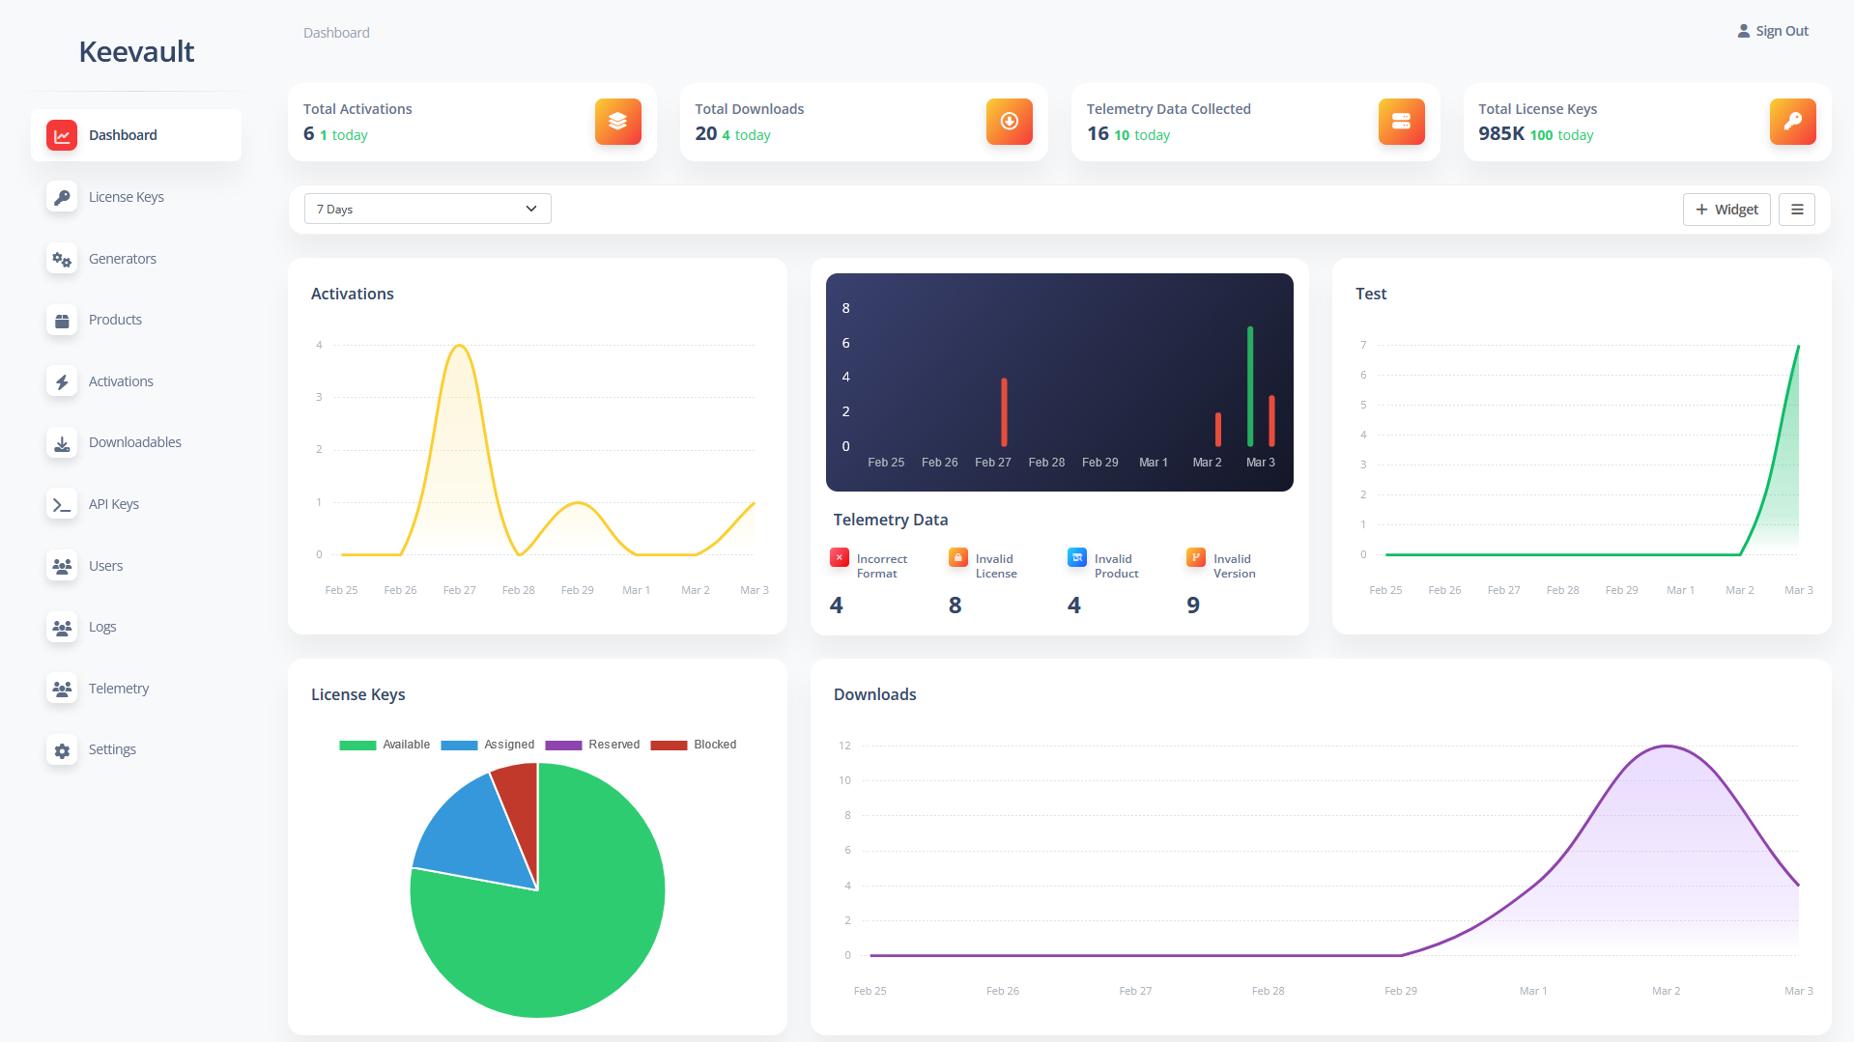Click the Products box icon in sidebar
Image resolution: width=1854 pixels, height=1042 pixels.
(x=62, y=320)
